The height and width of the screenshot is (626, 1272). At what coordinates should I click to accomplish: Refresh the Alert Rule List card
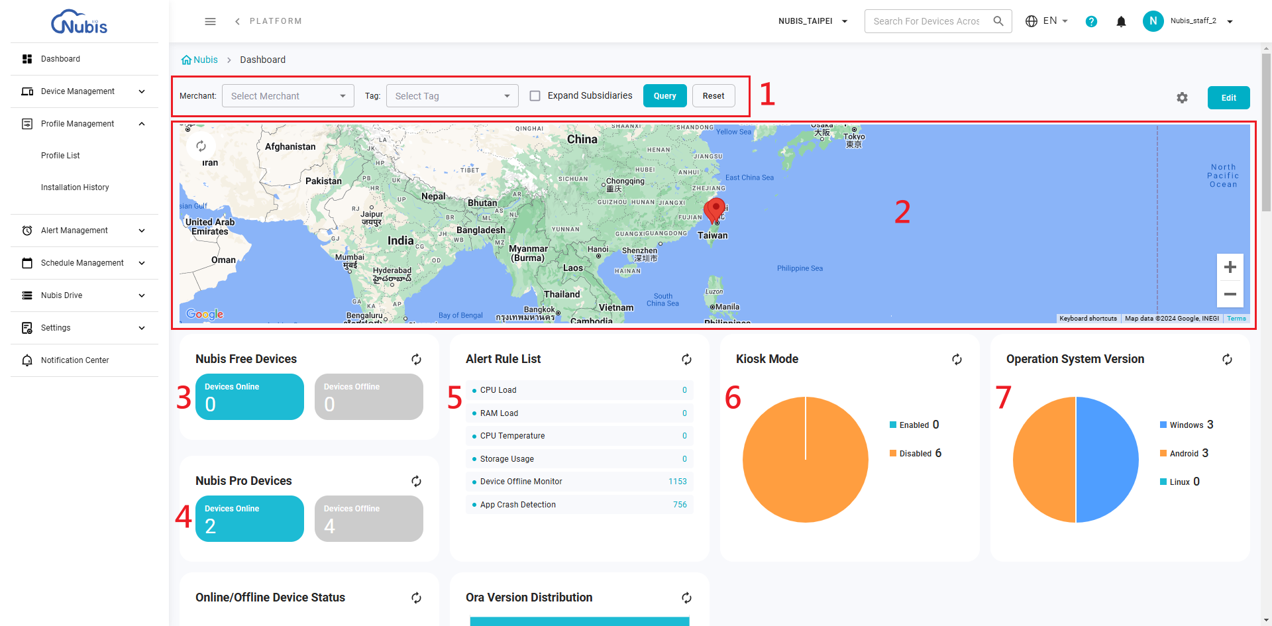click(686, 359)
